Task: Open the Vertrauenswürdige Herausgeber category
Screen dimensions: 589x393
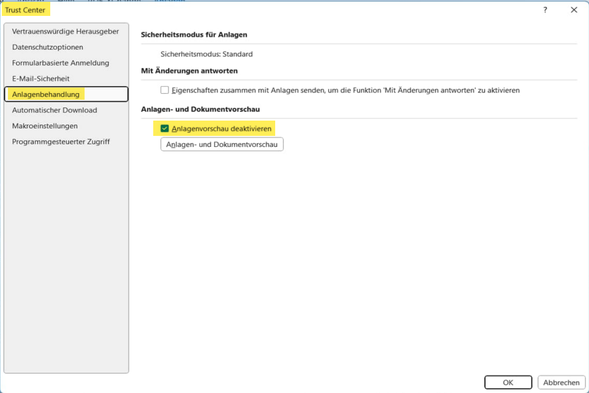Action: (x=66, y=31)
